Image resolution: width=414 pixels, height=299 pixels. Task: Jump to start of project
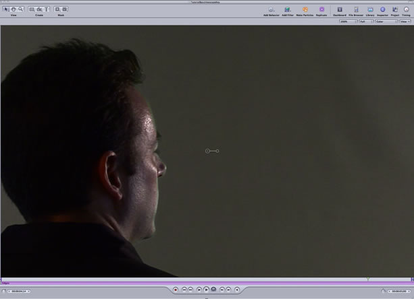(184, 290)
